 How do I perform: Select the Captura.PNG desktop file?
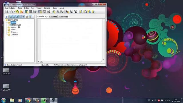[6, 71]
